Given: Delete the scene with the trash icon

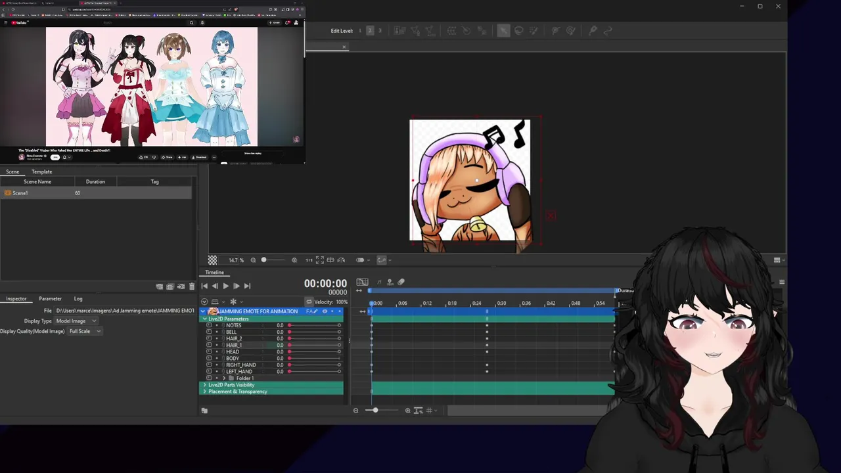Looking at the screenshot, I should [192, 286].
